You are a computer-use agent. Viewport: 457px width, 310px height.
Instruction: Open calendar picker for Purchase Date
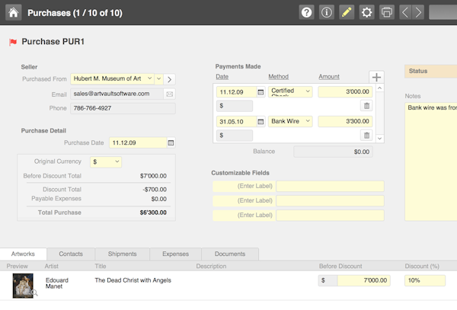point(171,142)
